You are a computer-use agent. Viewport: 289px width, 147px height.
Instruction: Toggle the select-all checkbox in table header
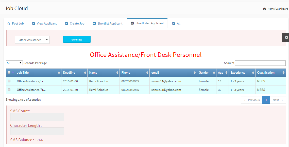[9, 73]
